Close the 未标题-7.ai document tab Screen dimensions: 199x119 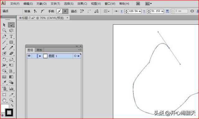[67, 18]
